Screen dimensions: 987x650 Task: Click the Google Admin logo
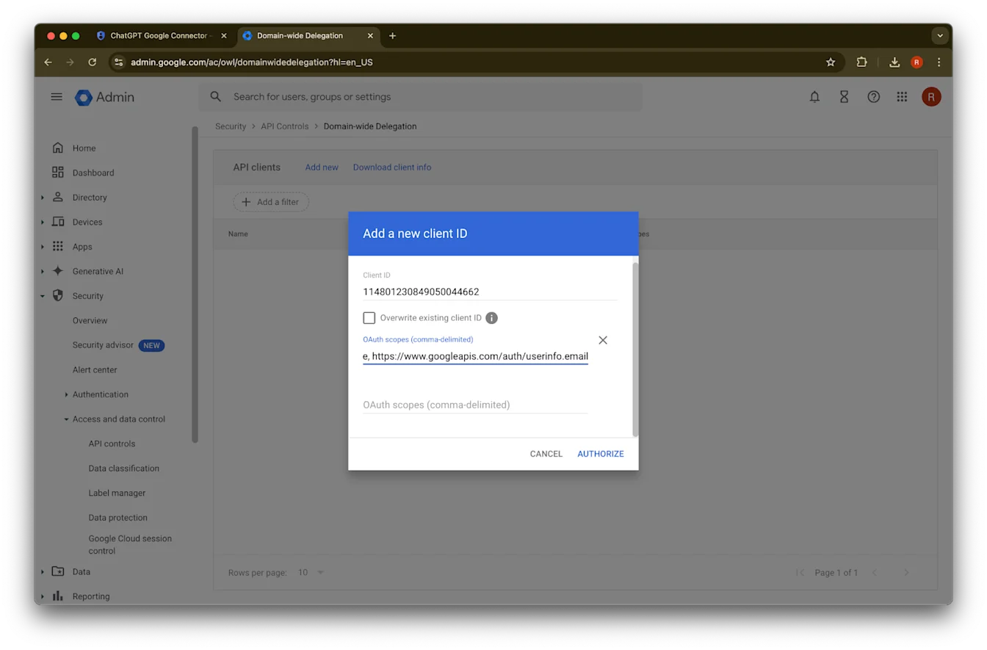coord(104,97)
